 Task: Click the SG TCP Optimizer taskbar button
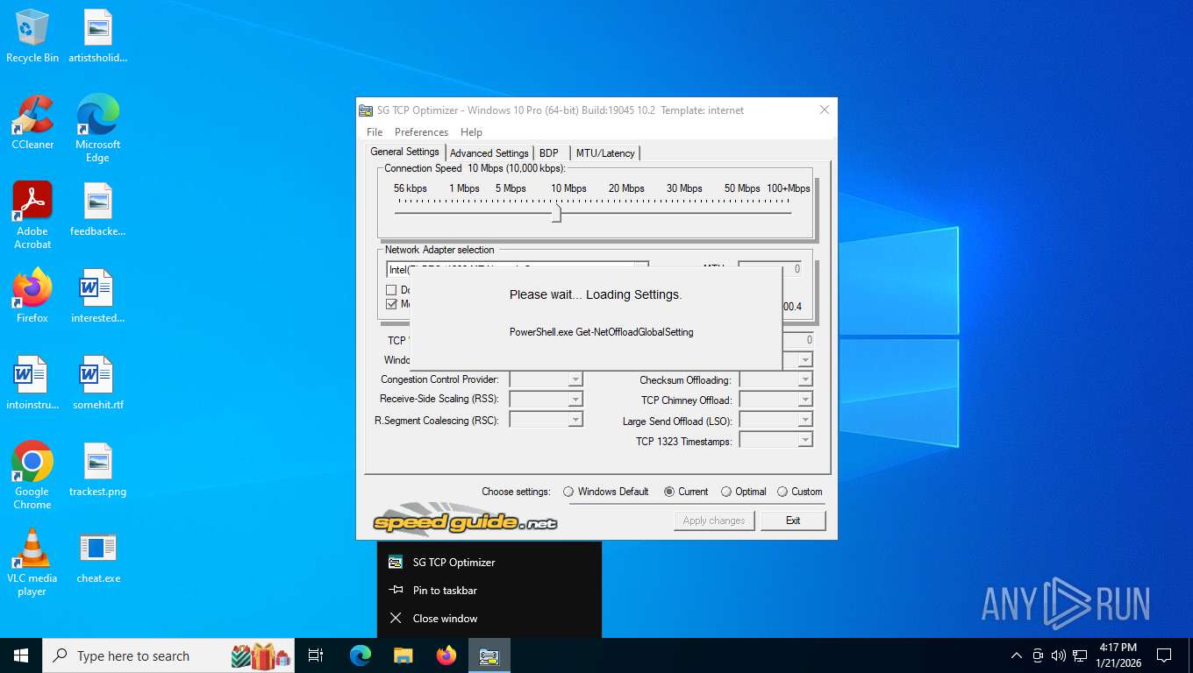[489, 655]
